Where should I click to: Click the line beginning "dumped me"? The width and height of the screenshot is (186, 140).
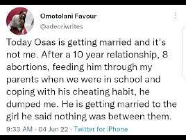point(91,104)
